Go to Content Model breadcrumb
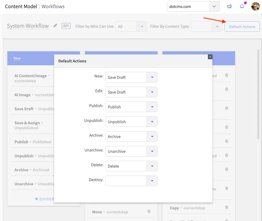Viewport: 262px width, 221px height. pyautogui.click(x=21, y=6)
